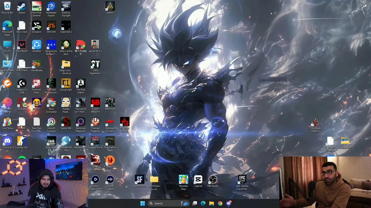The height and width of the screenshot is (208, 371).
Task: Select the R.E.P.O. game icon
Action: (x=37, y=104)
